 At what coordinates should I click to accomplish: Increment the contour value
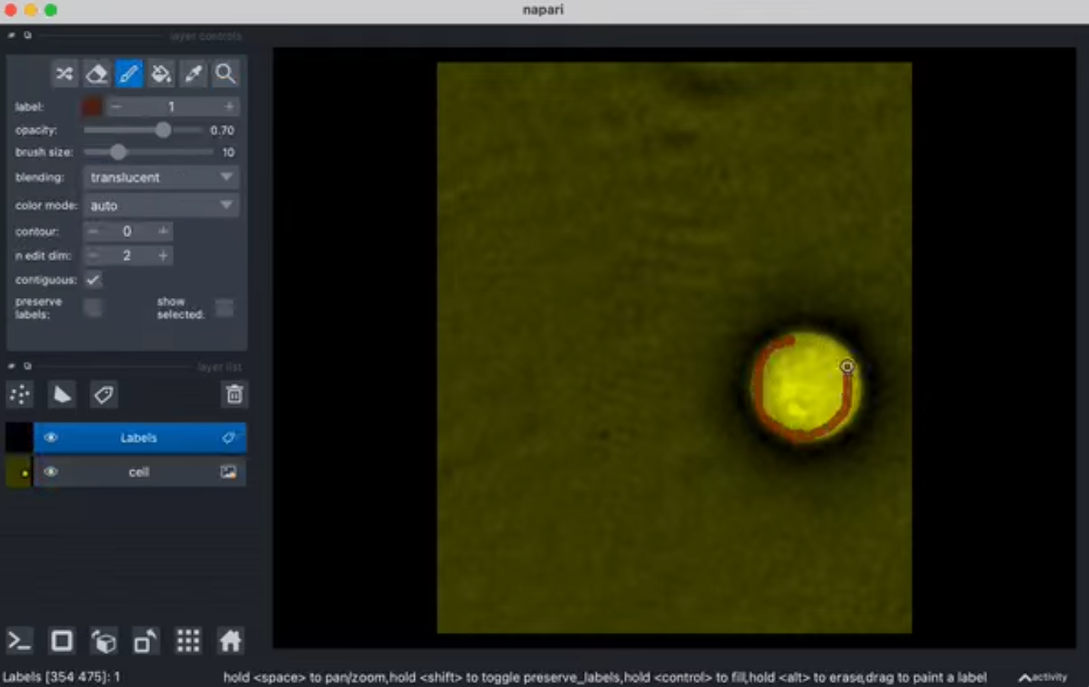(x=162, y=231)
